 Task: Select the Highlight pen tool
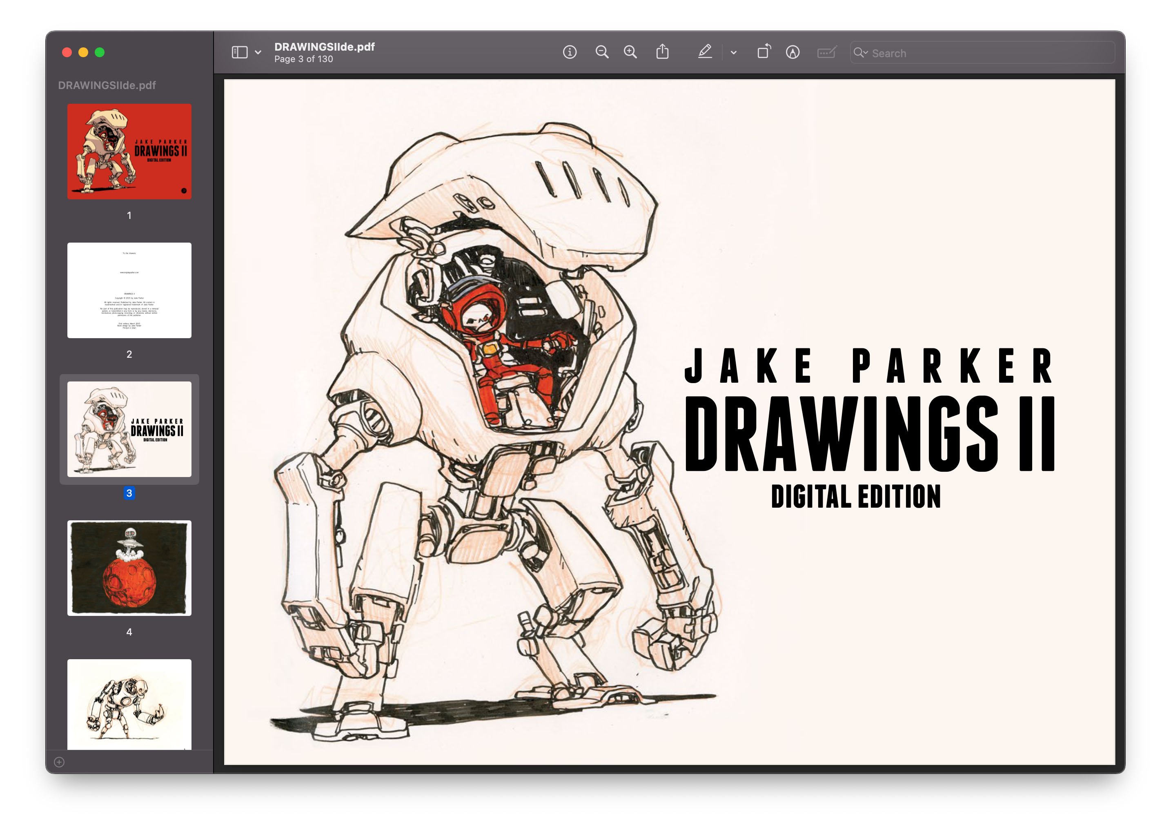pyautogui.click(x=705, y=52)
